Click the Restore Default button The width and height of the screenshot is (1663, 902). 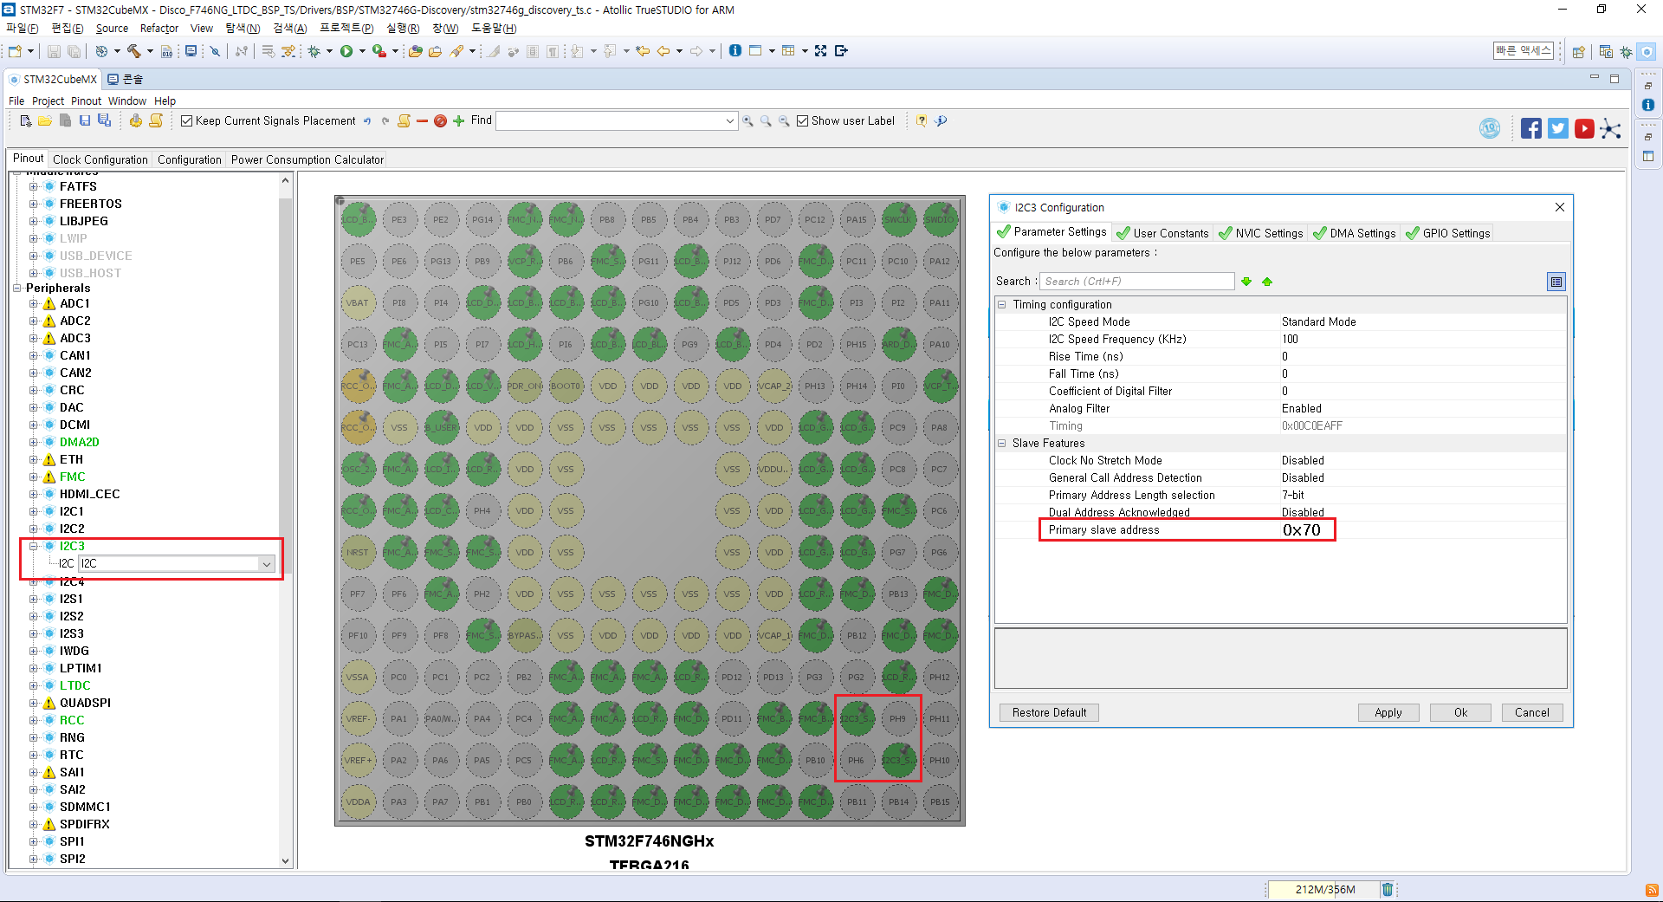tap(1048, 712)
